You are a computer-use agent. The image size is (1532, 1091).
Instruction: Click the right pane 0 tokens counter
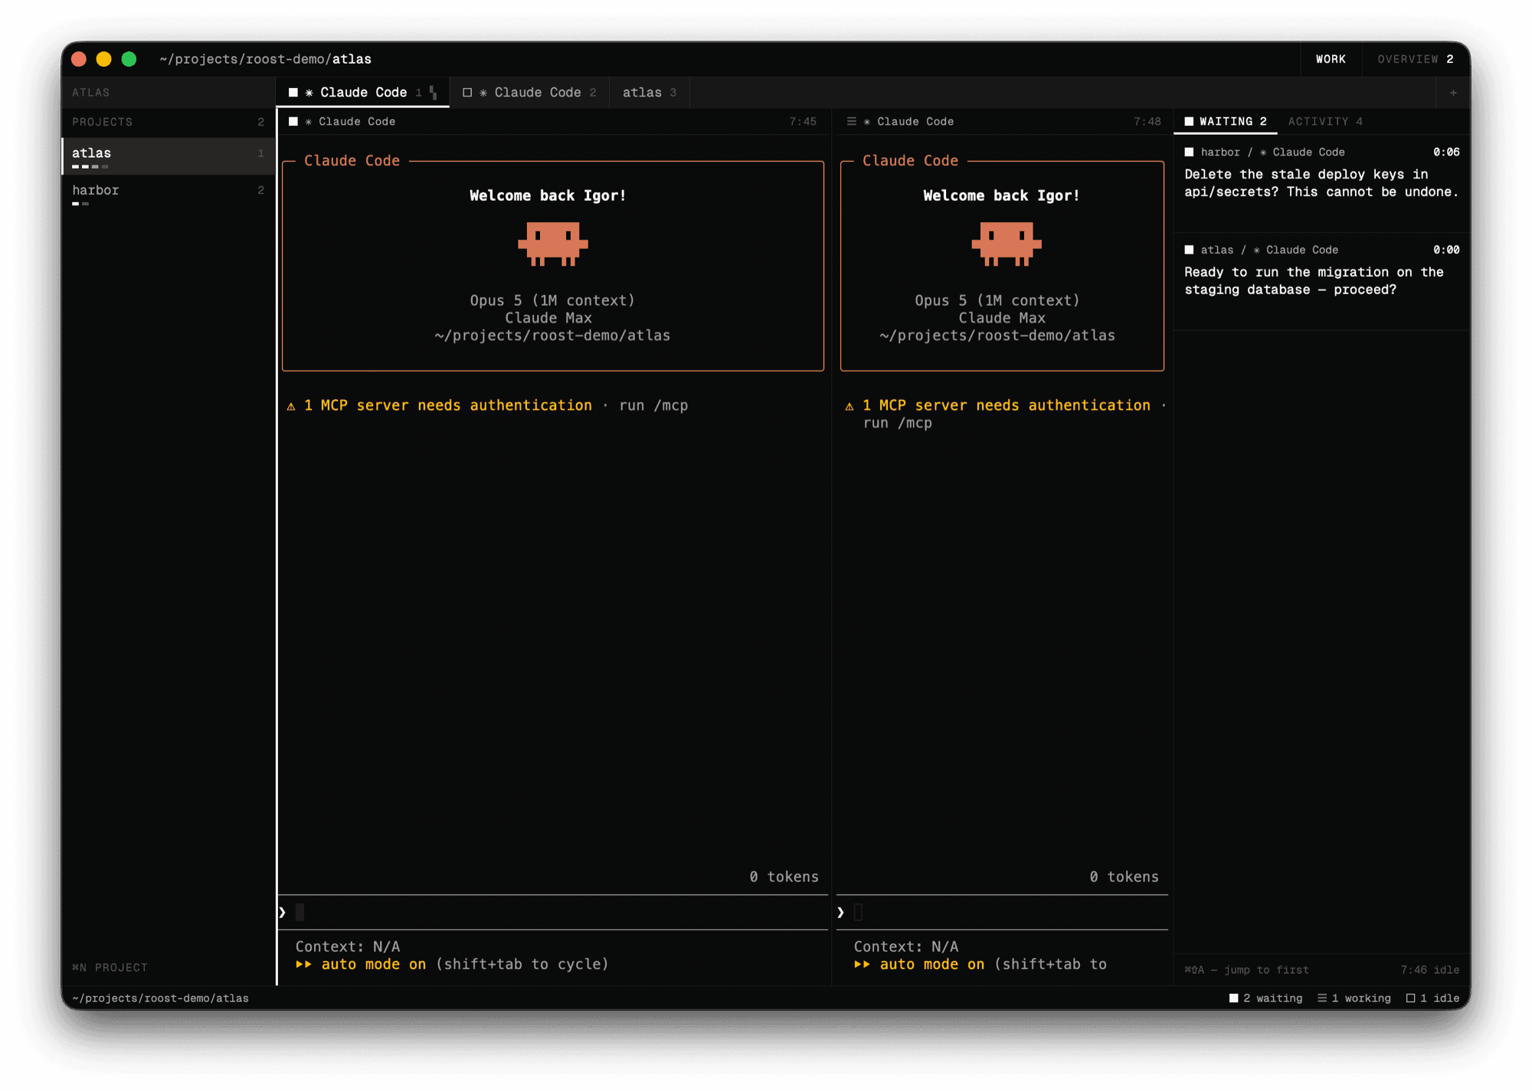tap(1124, 876)
